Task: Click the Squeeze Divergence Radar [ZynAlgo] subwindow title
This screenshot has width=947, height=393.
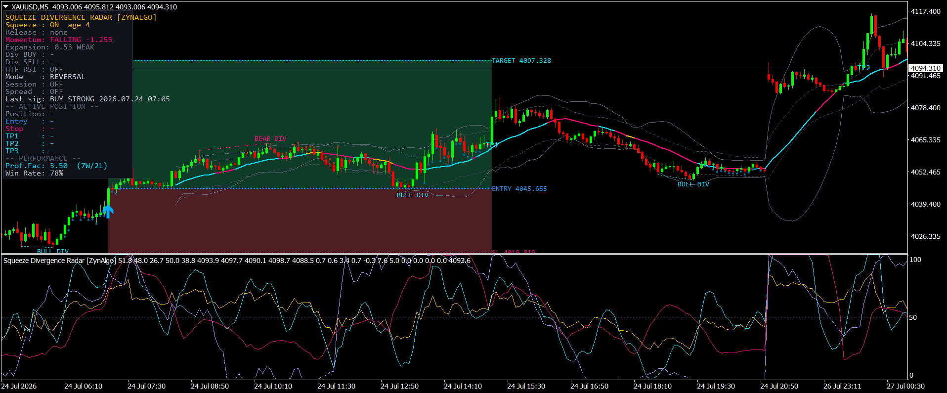Action: point(60,261)
